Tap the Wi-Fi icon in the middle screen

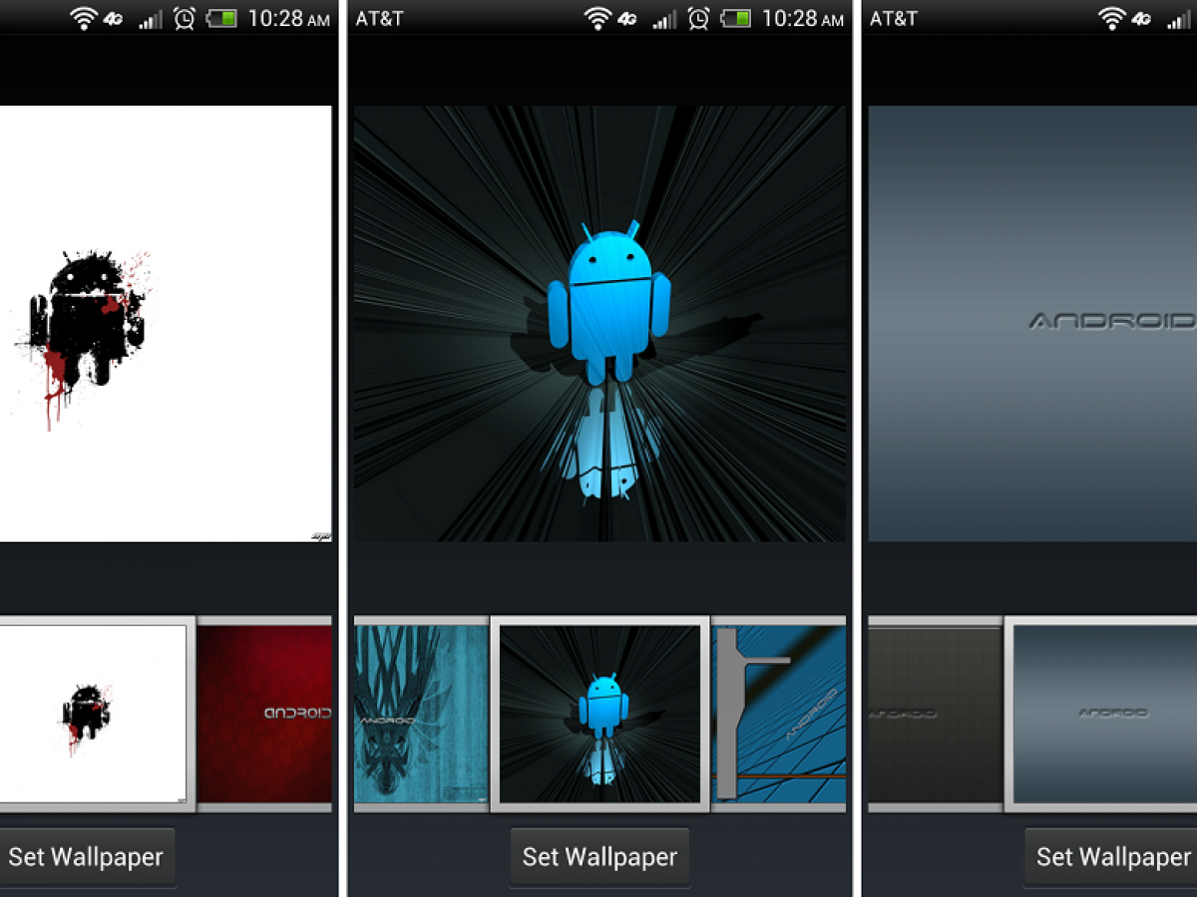[598, 18]
